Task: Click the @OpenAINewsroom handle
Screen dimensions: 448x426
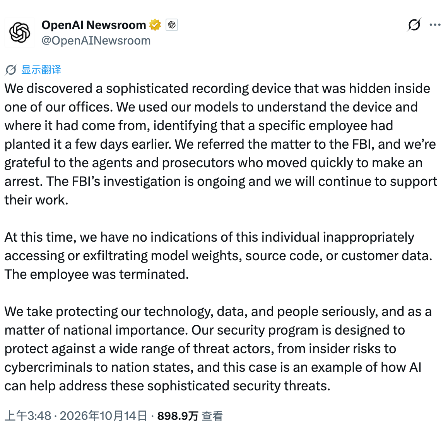Action: tap(96, 41)
